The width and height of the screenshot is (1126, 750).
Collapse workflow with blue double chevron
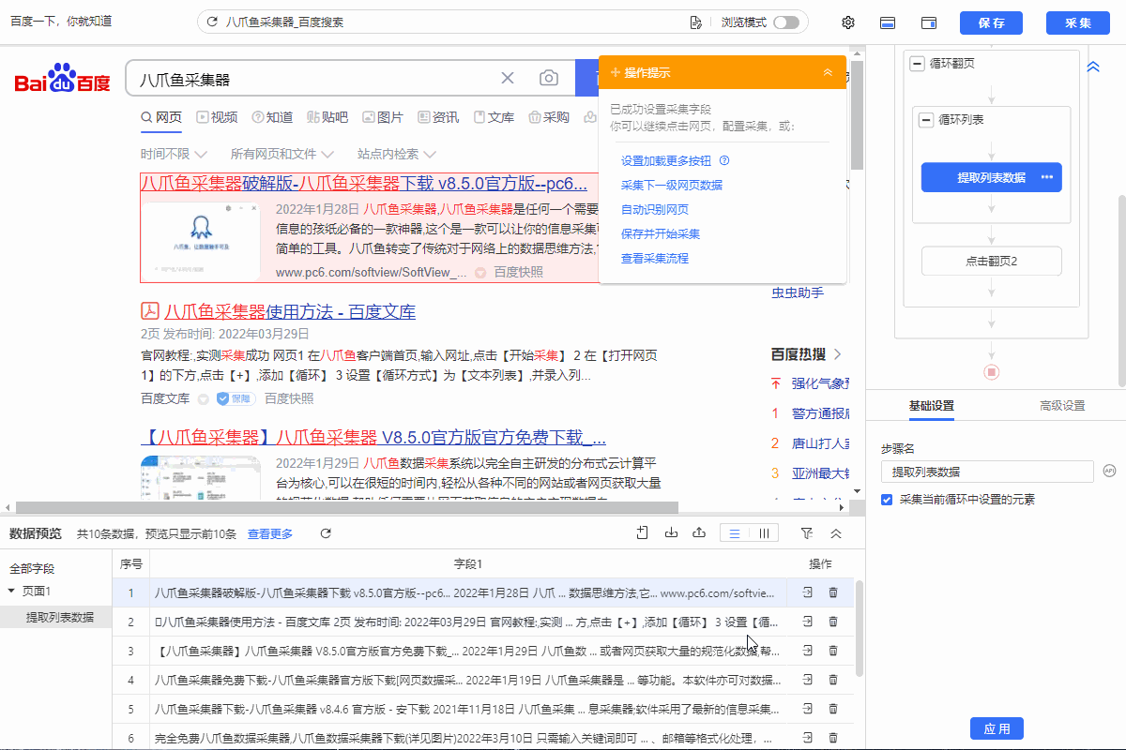pos(1093,67)
